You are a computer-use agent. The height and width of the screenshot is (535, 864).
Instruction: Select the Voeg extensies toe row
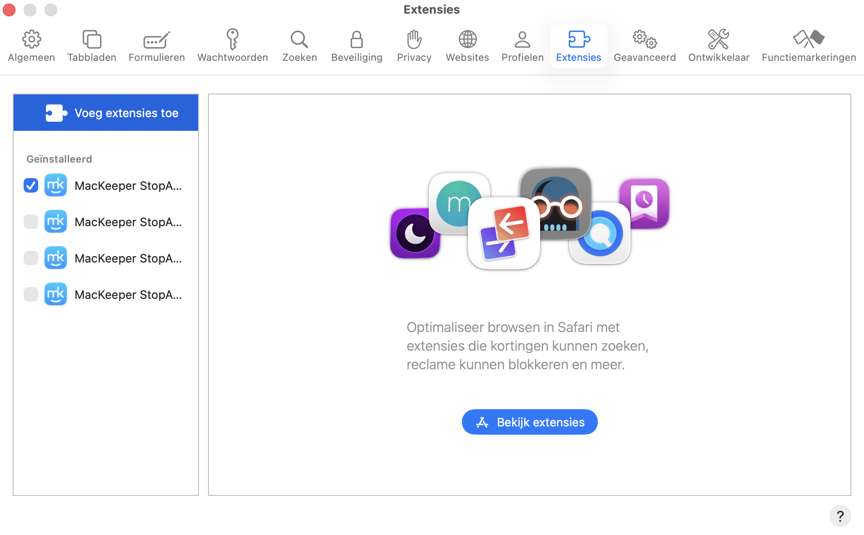pos(106,113)
